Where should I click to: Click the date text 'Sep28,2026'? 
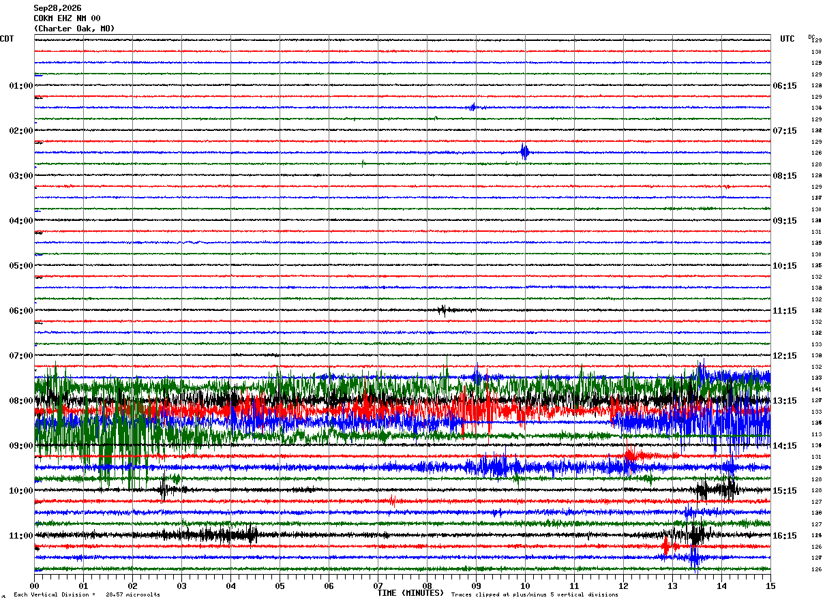click(x=57, y=8)
